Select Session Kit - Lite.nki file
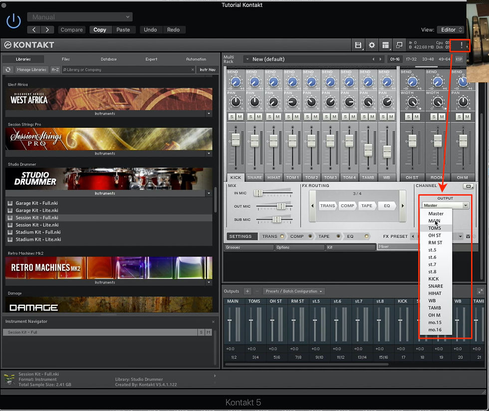Viewport: 489px width, 411px height. pos(109,225)
